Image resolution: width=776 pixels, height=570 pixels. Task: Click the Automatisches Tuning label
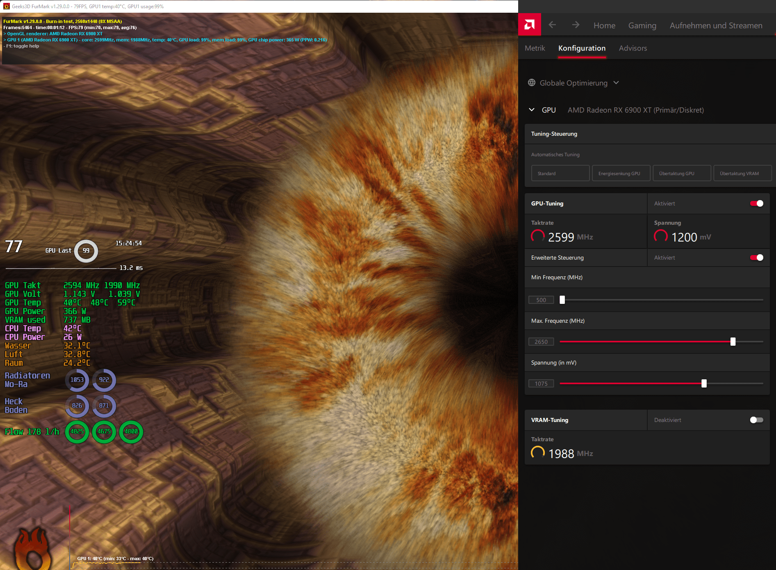pyautogui.click(x=555, y=155)
